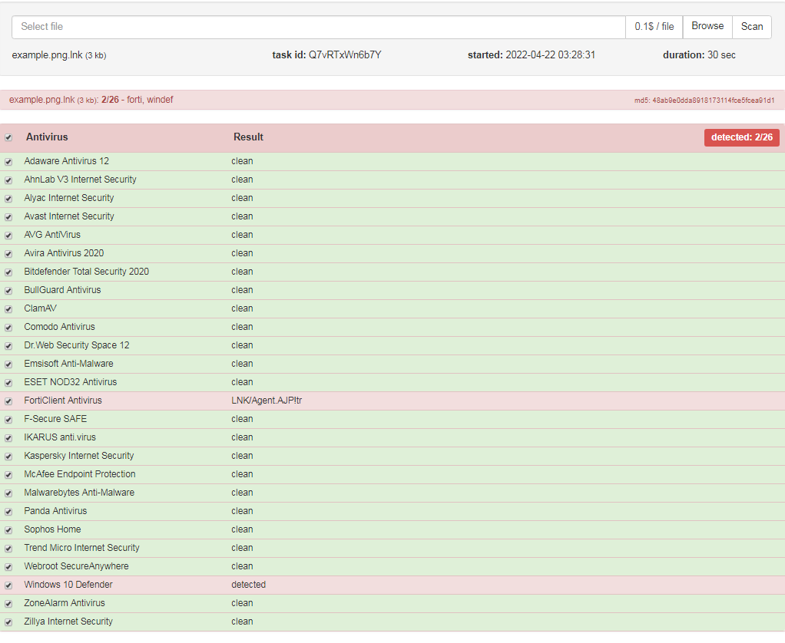785x643 pixels.
Task: Click the Kaspersky Internet Security name
Action: [x=79, y=456]
